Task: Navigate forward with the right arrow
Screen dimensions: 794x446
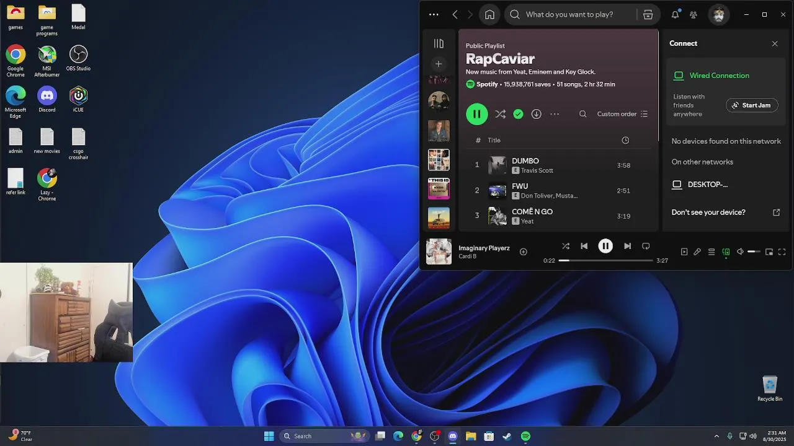Action: pos(470,14)
